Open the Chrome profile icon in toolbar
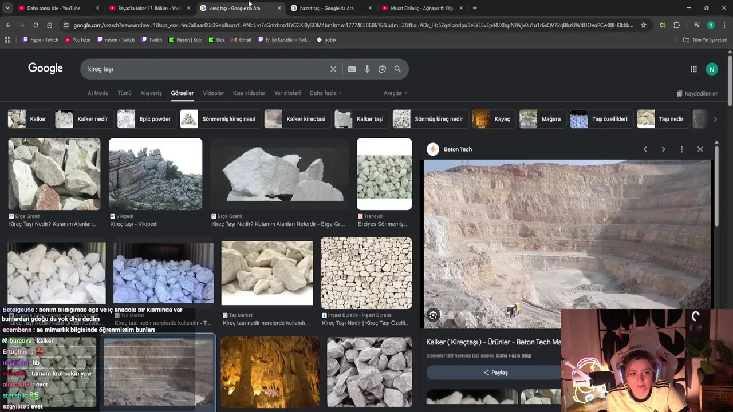 (x=711, y=25)
